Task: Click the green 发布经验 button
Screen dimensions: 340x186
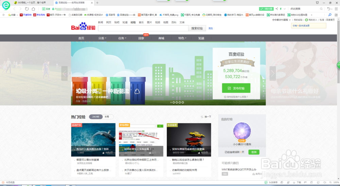Action: tap(236, 88)
